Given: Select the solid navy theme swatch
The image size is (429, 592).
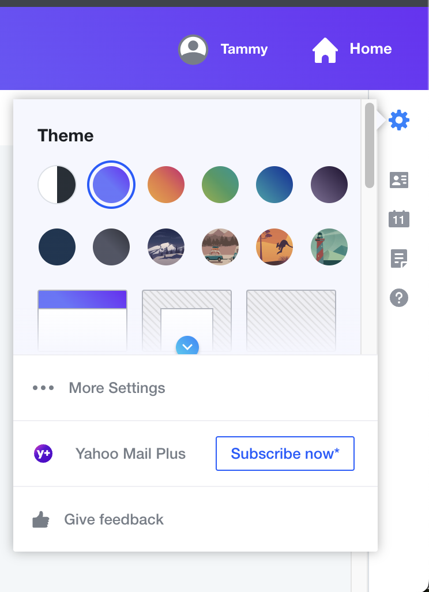Looking at the screenshot, I should [57, 247].
